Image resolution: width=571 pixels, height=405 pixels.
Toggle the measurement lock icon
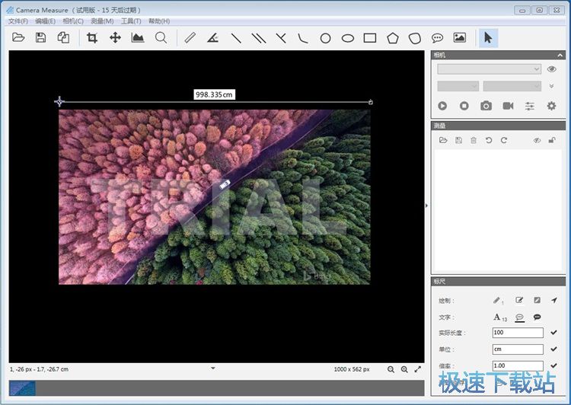pyautogui.click(x=552, y=140)
